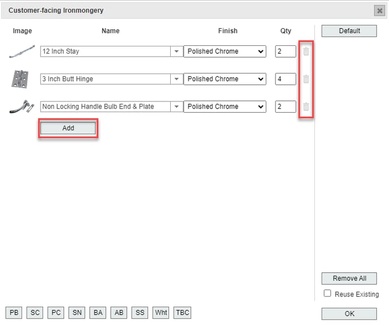Viewport: 389px width, 326px height.
Task: Choose the TBC finish shortcut
Action: tap(183, 312)
